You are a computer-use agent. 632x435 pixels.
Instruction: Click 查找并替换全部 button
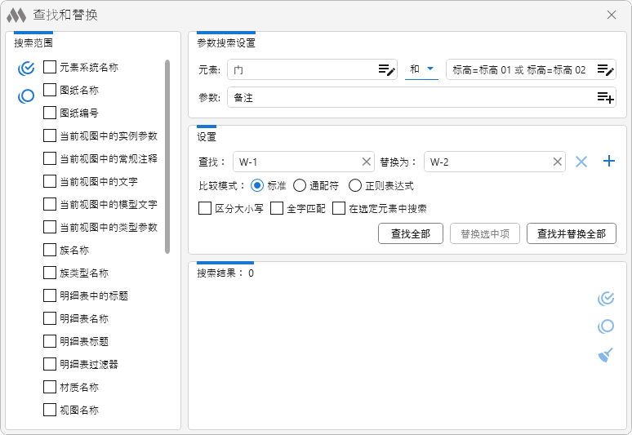click(x=571, y=233)
